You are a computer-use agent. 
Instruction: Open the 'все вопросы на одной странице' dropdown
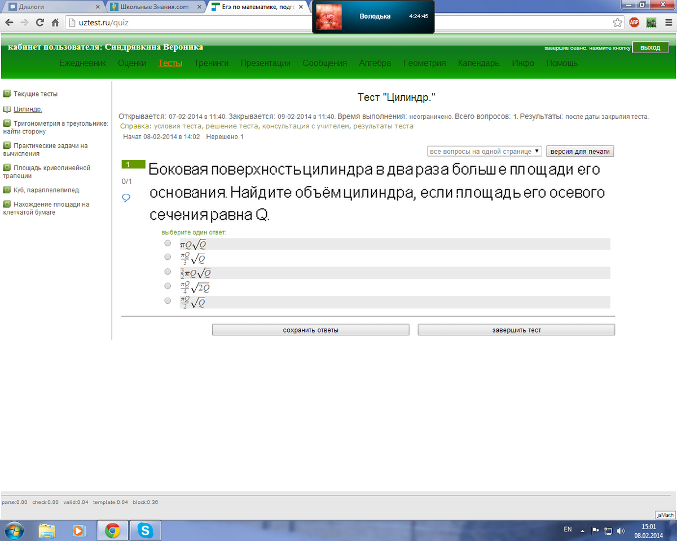pos(485,151)
